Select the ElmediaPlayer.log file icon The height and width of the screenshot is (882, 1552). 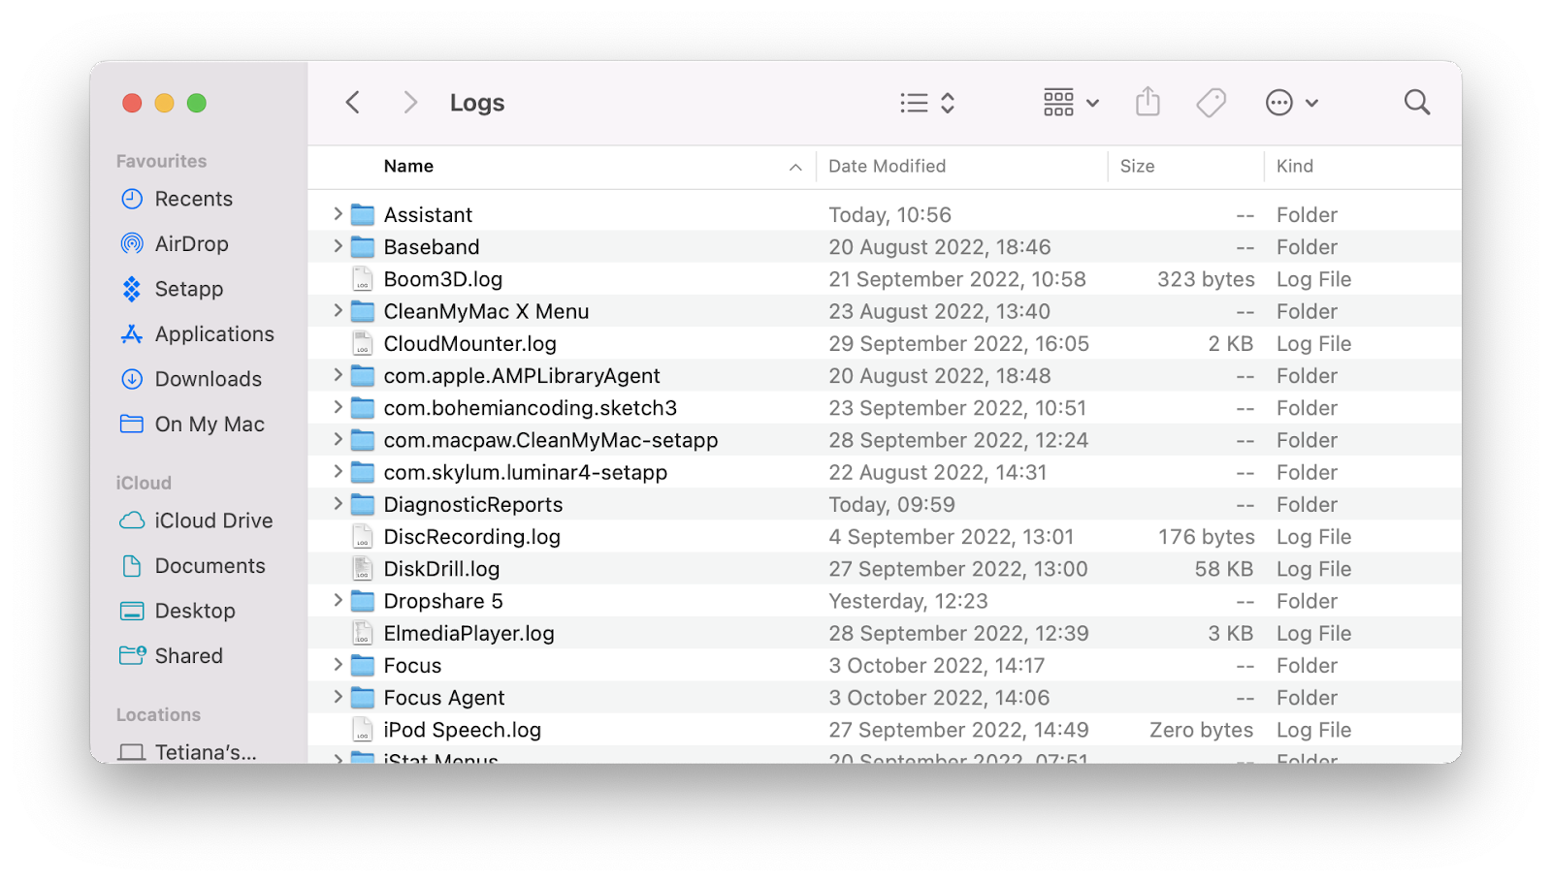(363, 633)
